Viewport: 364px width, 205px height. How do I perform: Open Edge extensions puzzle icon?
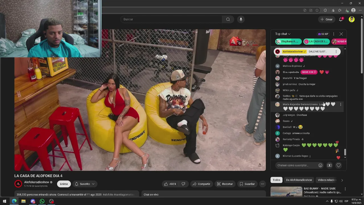(325, 10)
